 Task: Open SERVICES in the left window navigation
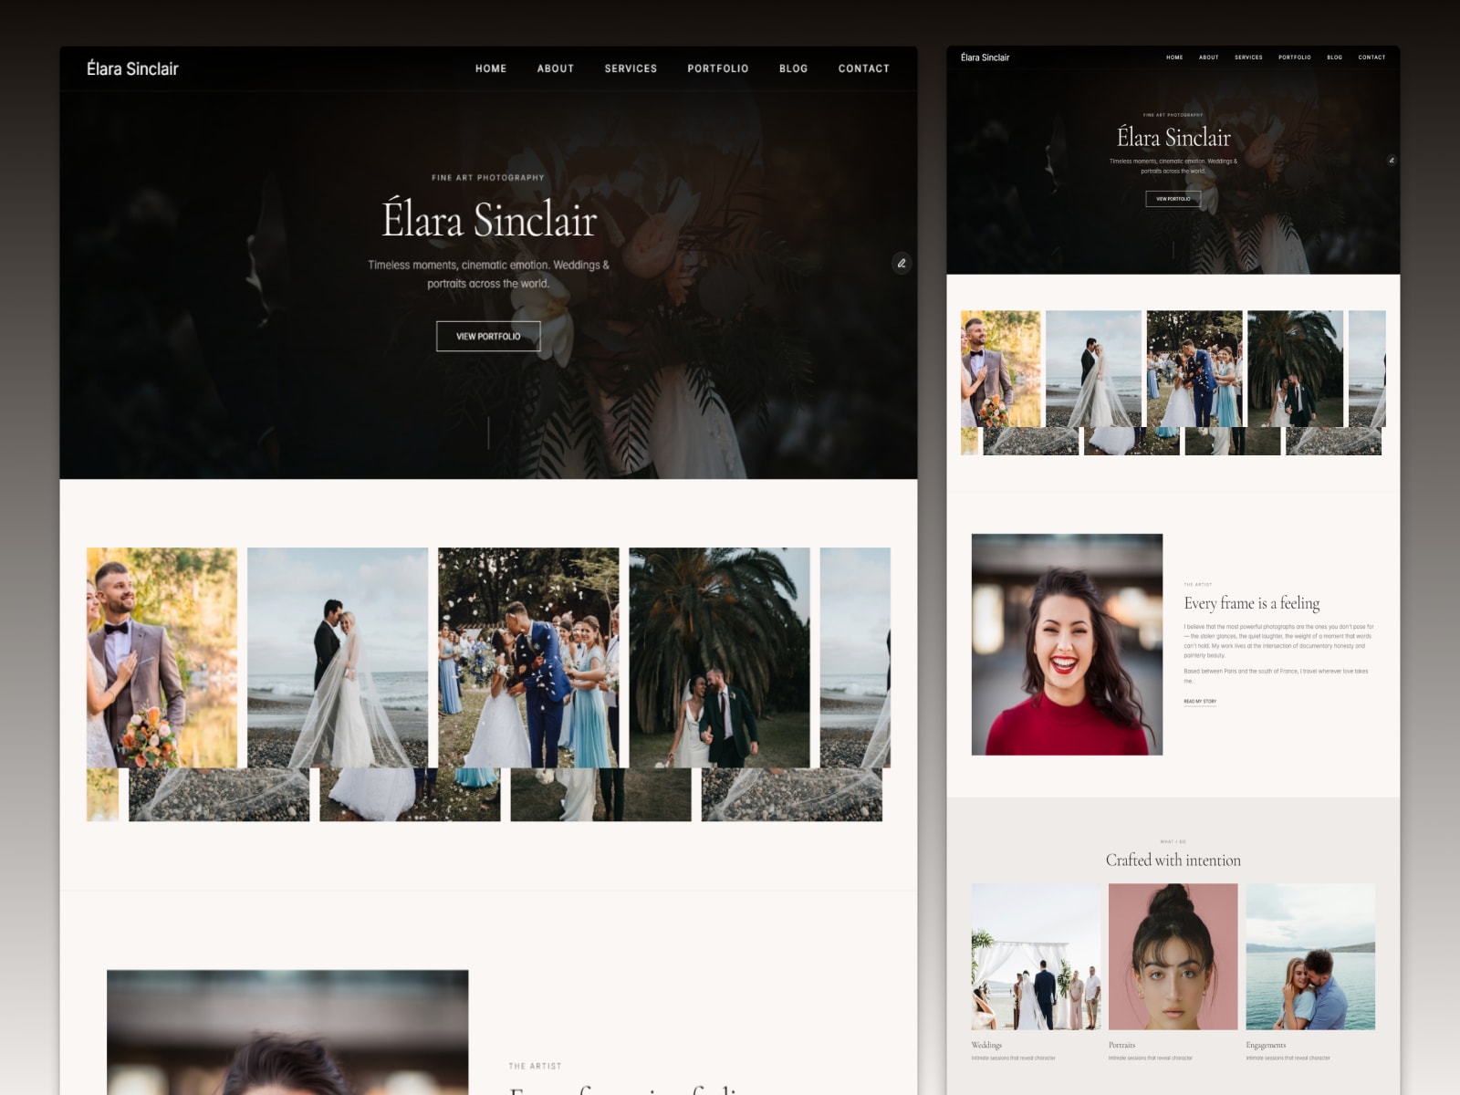coord(631,68)
